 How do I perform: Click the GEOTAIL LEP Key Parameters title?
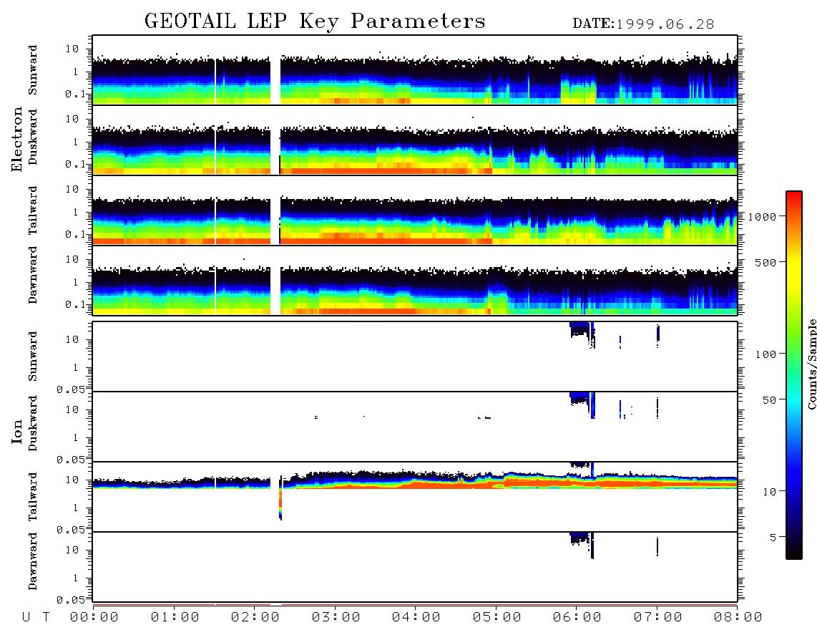[x=315, y=21]
